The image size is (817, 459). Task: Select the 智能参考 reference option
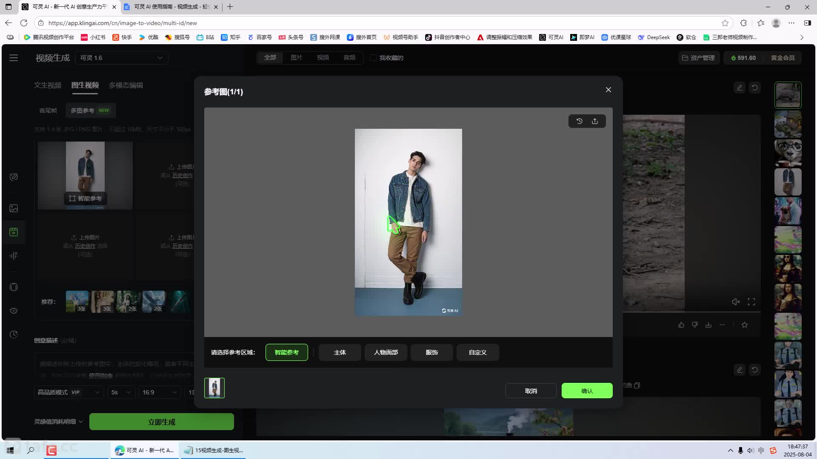click(x=287, y=352)
